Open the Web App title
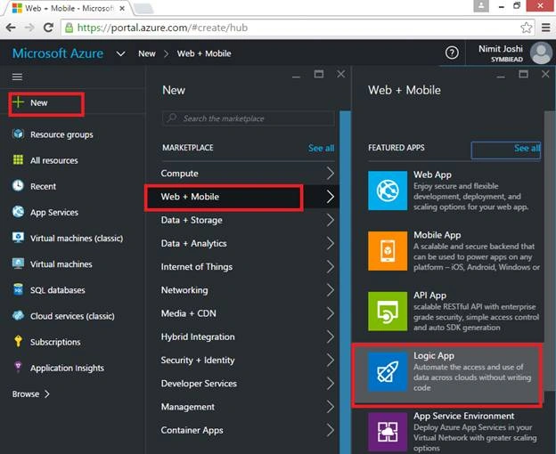556x454 pixels. click(432, 174)
